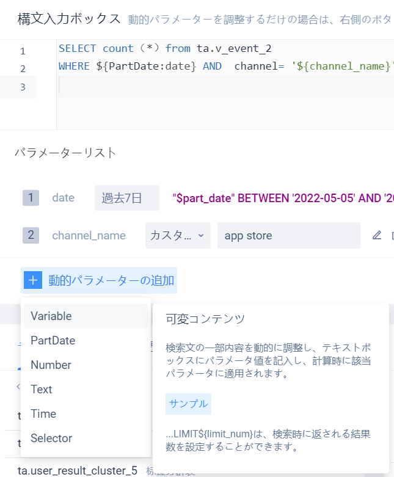The width and height of the screenshot is (394, 477).
Task: Click the channel_name parameter label
Action: point(89,236)
